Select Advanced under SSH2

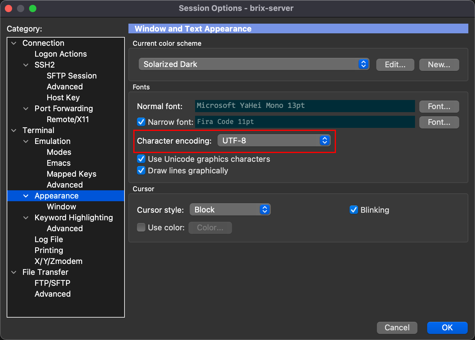65,87
